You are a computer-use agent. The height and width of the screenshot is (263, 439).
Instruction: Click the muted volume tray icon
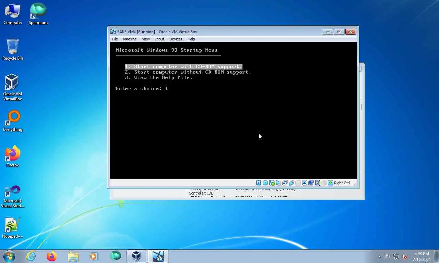(405, 256)
